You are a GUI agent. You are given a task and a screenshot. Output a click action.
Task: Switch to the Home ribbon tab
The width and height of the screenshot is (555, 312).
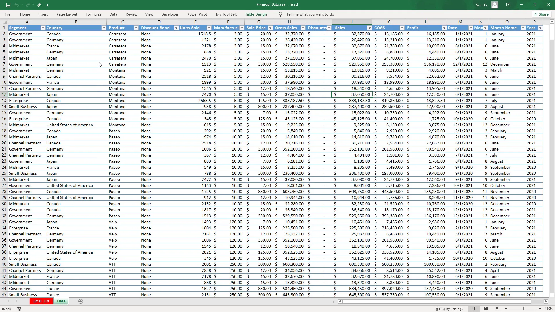click(25, 14)
